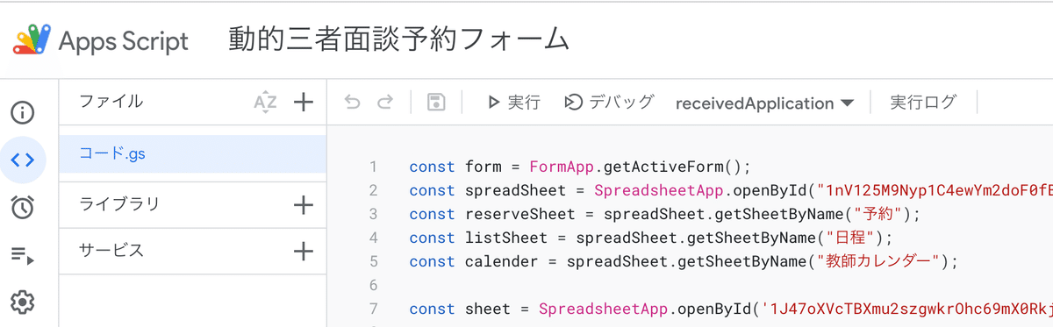This screenshot has height=327, width=1053.
Task: Add a service with plus icon
Action: (303, 251)
